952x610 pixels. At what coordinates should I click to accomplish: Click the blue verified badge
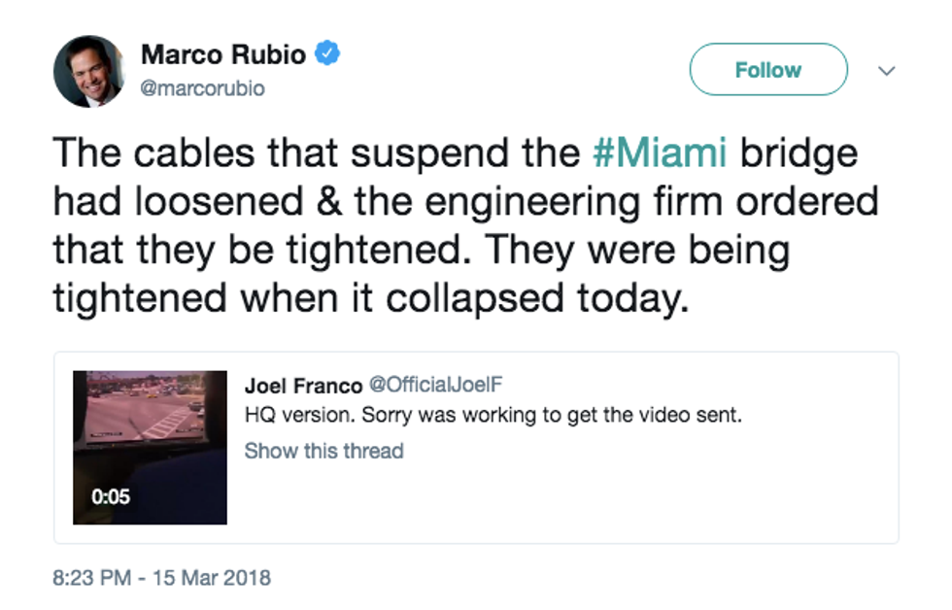331,52
